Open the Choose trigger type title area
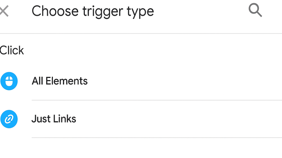 pyautogui.click(x=93, y=11)
